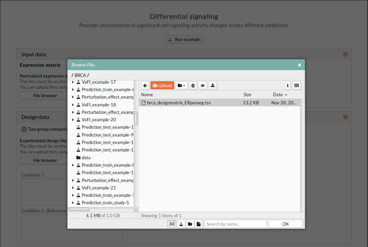Open the file info icon
Screen dimensions: 368x247
pyautogui.click(x=288, y=85)
